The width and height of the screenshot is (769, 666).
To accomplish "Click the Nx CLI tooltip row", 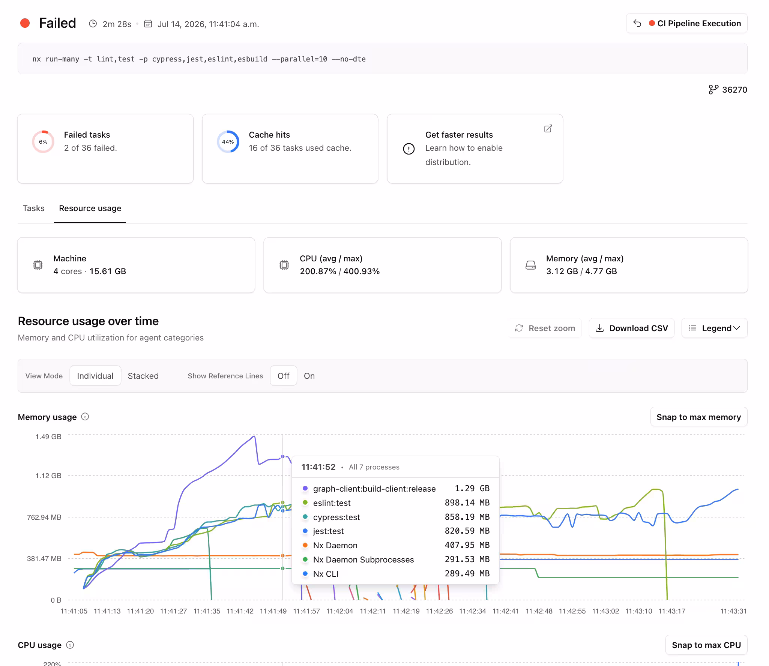I will pyautogui.click(x=395, y=574).
